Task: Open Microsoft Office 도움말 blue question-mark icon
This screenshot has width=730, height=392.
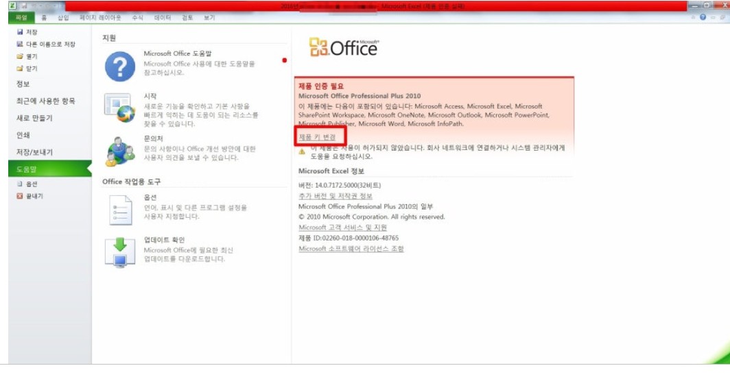Action: (119, 66)
